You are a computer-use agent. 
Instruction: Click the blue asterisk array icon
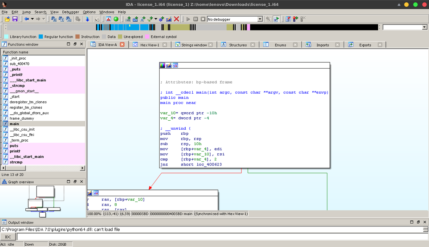click(x=162, y=19)
